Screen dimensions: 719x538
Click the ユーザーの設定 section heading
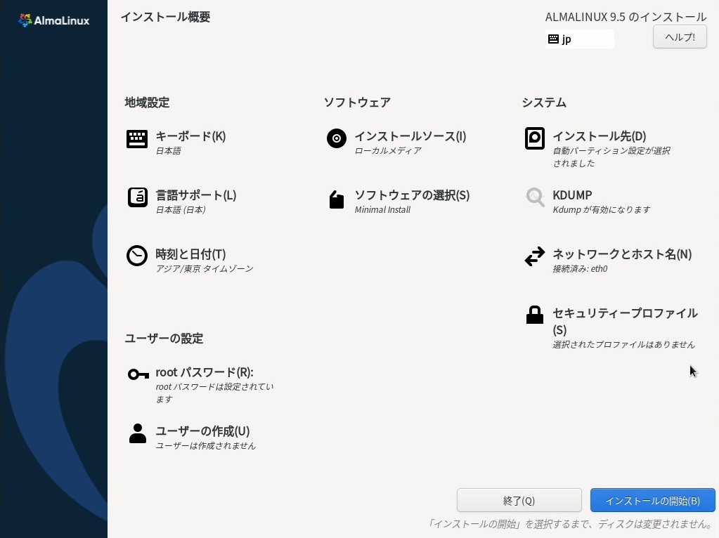pos(164,339)
